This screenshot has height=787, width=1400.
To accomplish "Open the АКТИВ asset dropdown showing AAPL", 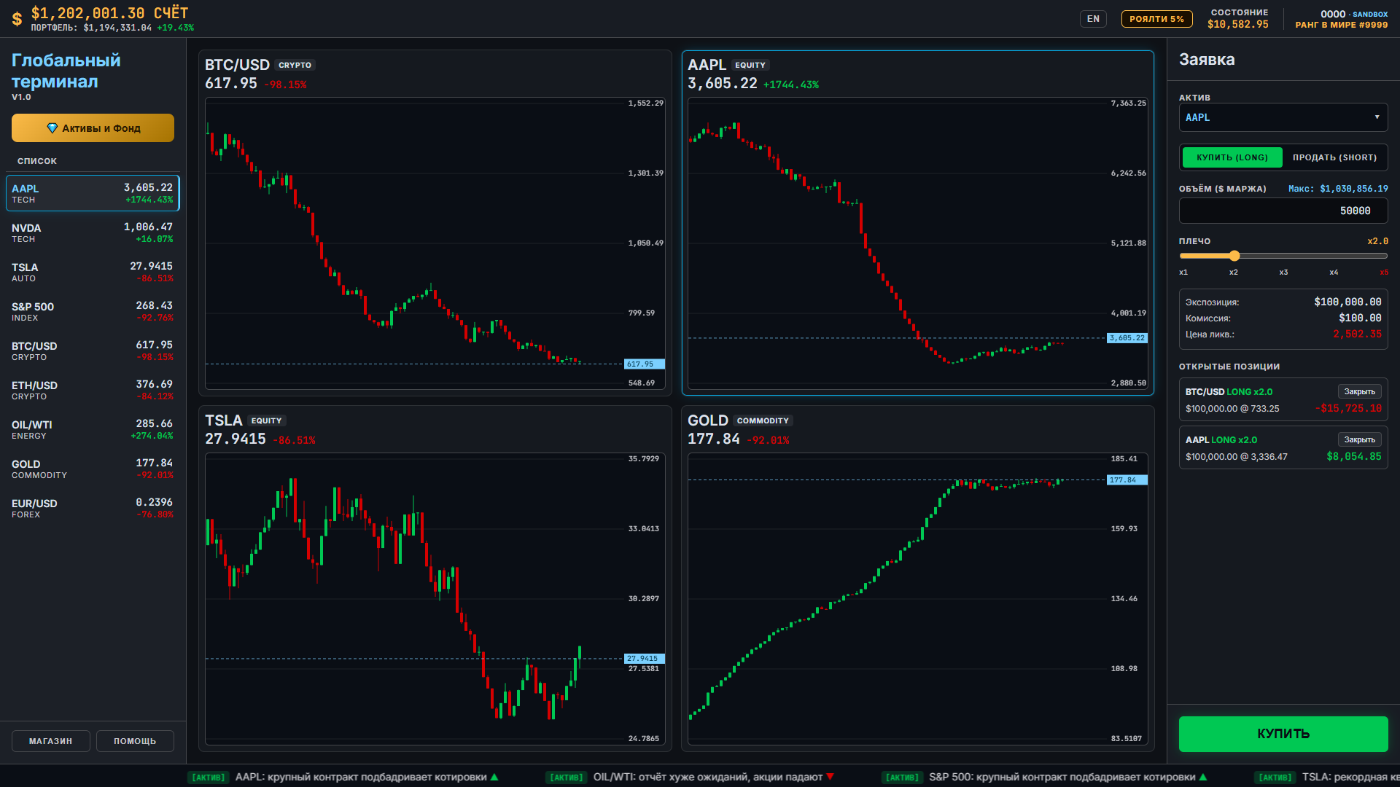I will coord(1283,117).
